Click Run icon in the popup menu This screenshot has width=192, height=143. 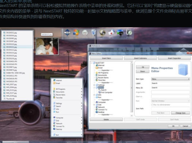click(x=54, y=112)
